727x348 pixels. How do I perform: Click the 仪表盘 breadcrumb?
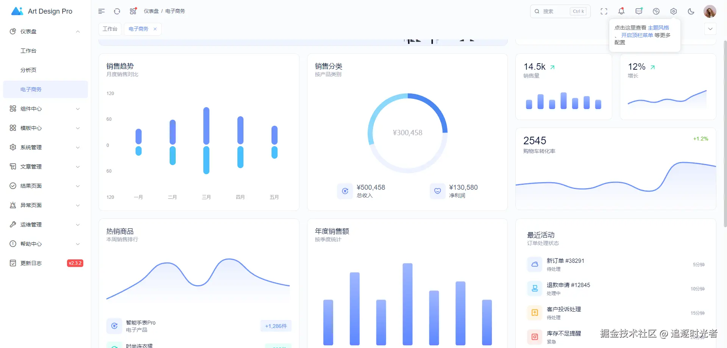(x=151, y=11)
